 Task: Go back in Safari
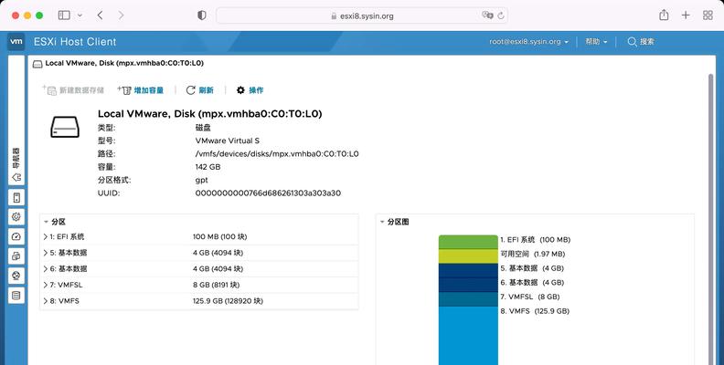(101, 16)
